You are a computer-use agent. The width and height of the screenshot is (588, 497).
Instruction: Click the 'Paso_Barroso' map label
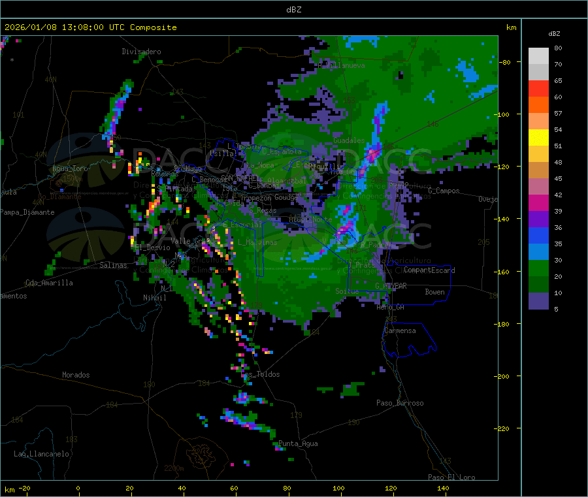coord(400,404)
